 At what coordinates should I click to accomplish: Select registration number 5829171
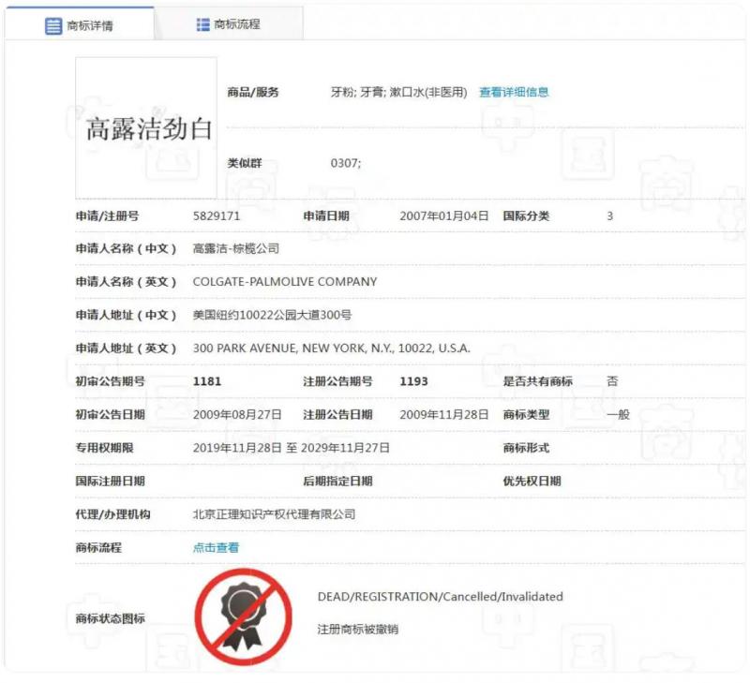point(217,216)
